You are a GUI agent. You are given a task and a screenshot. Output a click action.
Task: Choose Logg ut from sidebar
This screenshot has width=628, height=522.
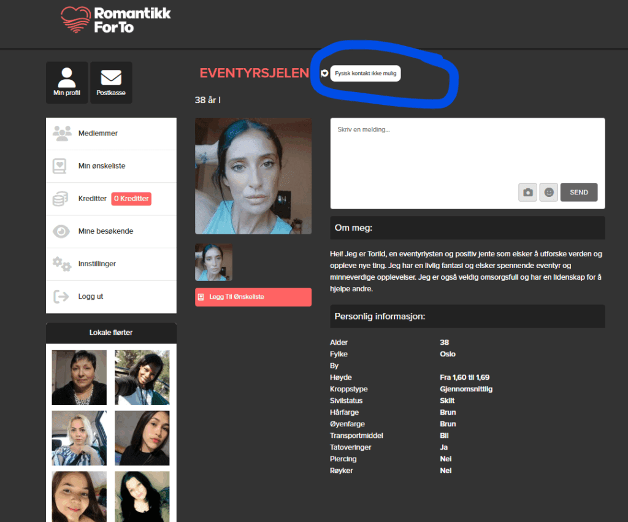click(112, 296)
